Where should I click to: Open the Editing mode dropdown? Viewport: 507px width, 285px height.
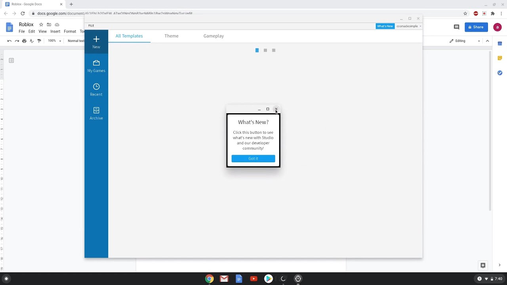(x=465, y=41)
